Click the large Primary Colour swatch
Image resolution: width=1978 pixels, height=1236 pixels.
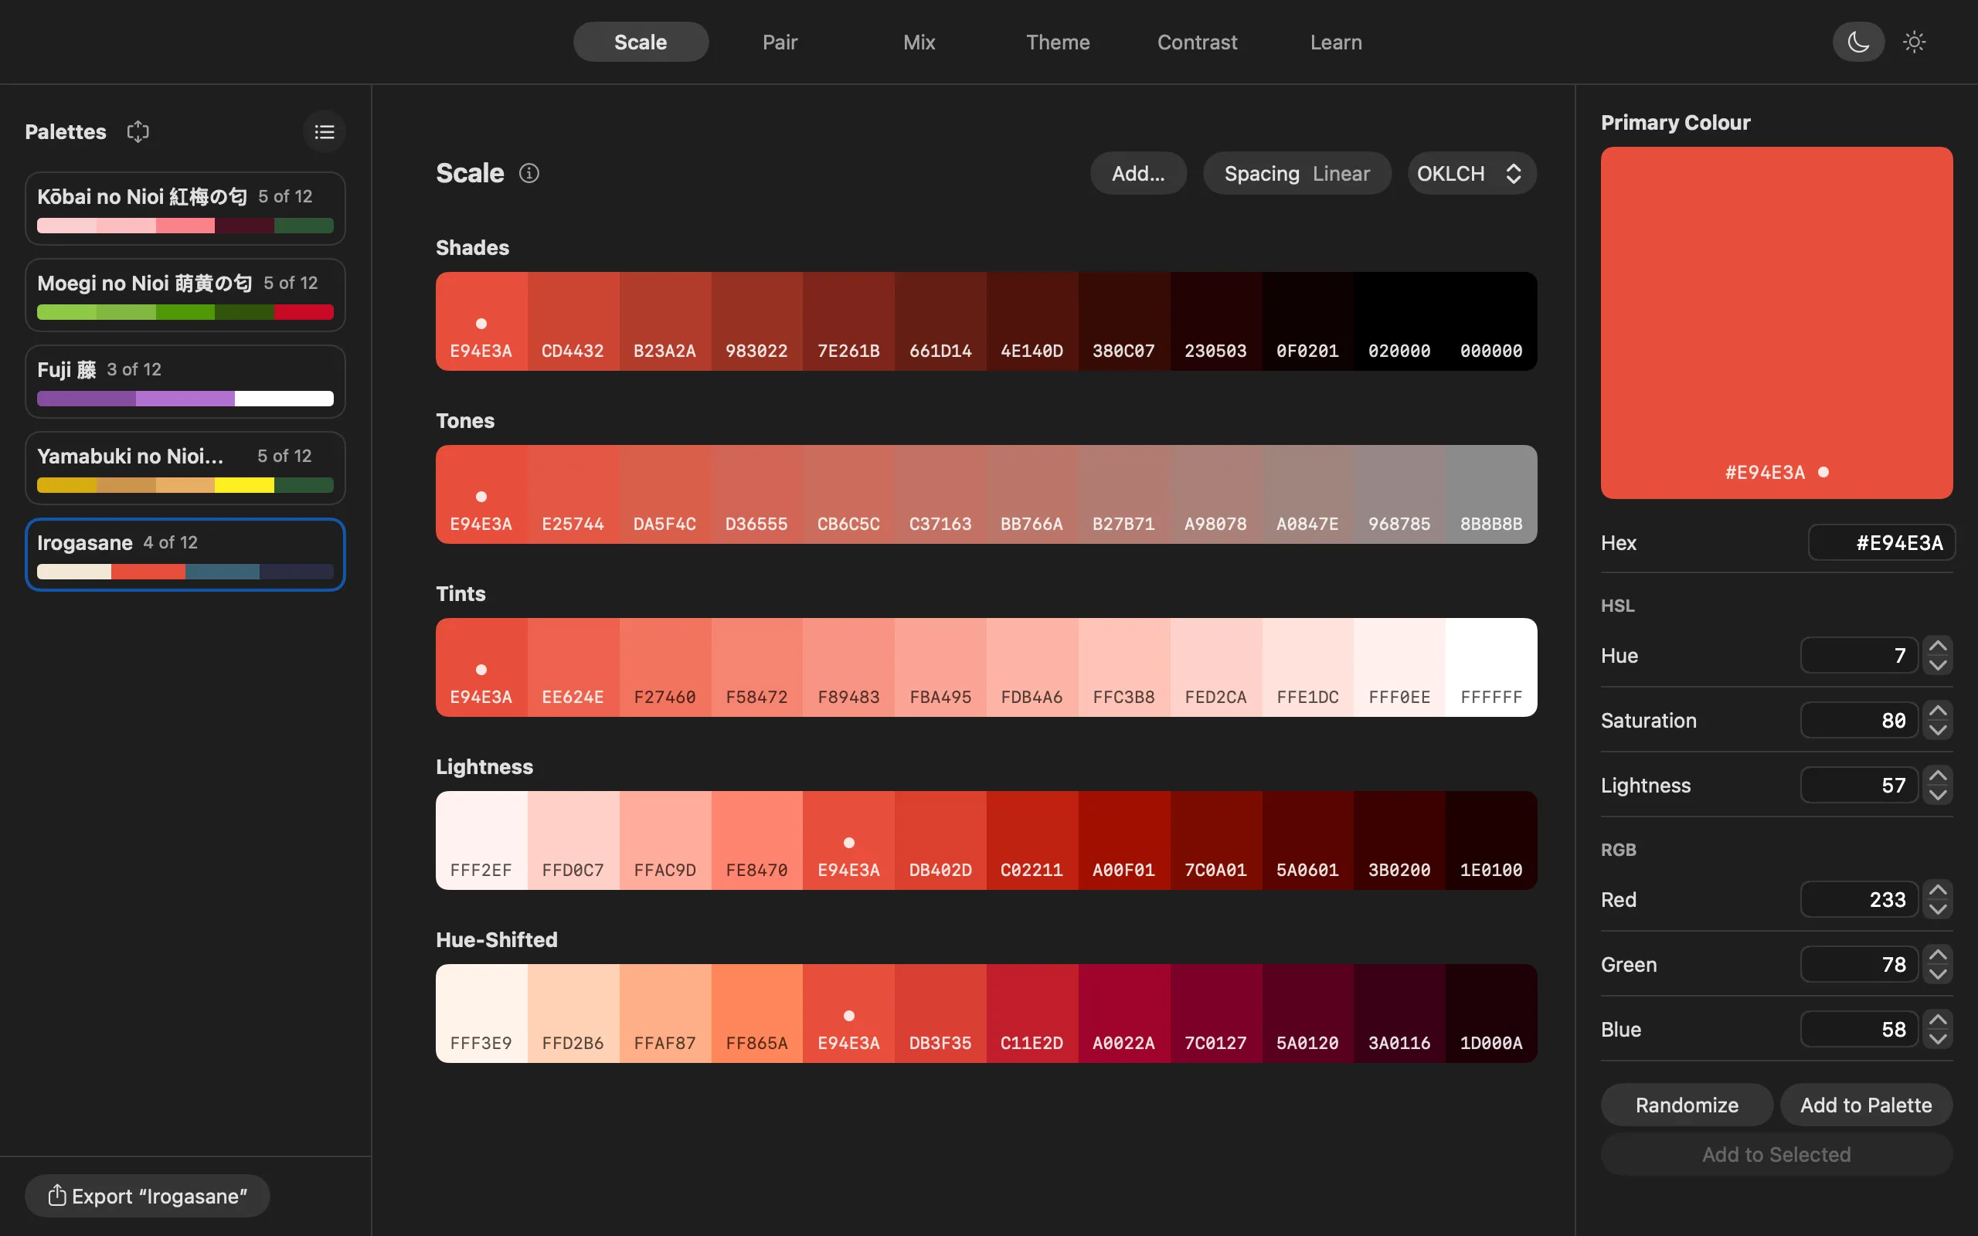point(1776,323)
